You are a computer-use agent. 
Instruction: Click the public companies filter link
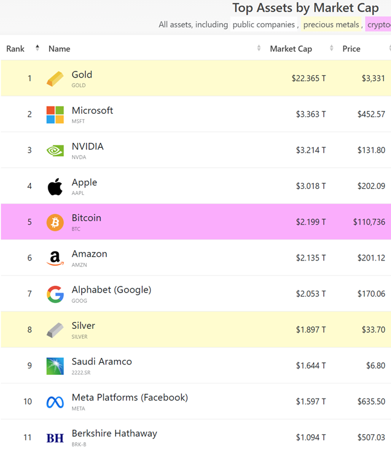click(x=264, y=25)
